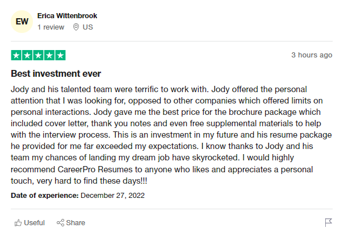Click the third green rating star
Screen dimensions: 344x236
click(x=39, y=55)
